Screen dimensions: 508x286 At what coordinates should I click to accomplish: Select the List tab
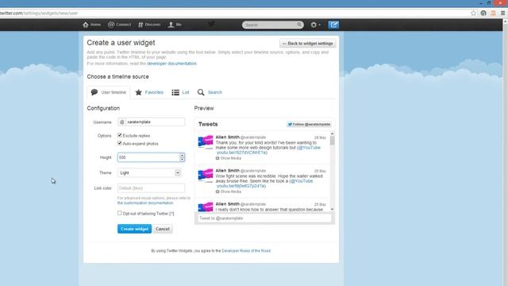(x=180, y=92)
